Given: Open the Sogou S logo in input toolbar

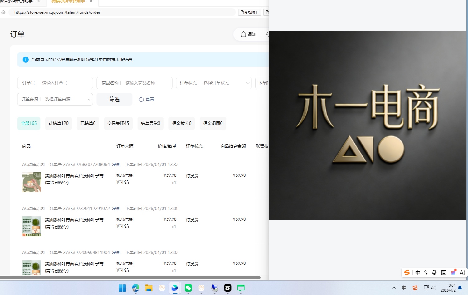Looking at the screenshot, I should tap(407, 273).
